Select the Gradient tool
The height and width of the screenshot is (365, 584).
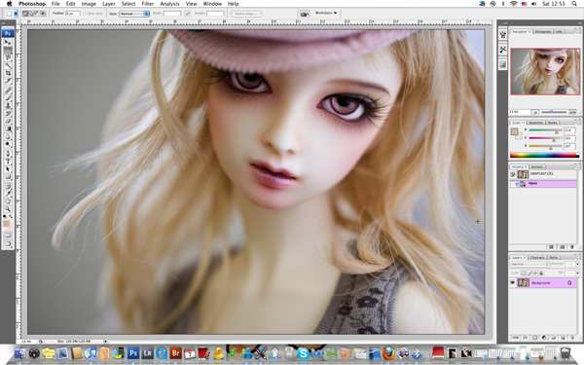pos(8,128)
